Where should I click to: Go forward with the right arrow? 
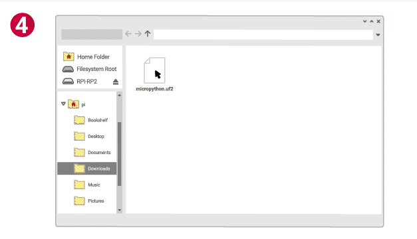pyautogui.click(x=138, y=34)
